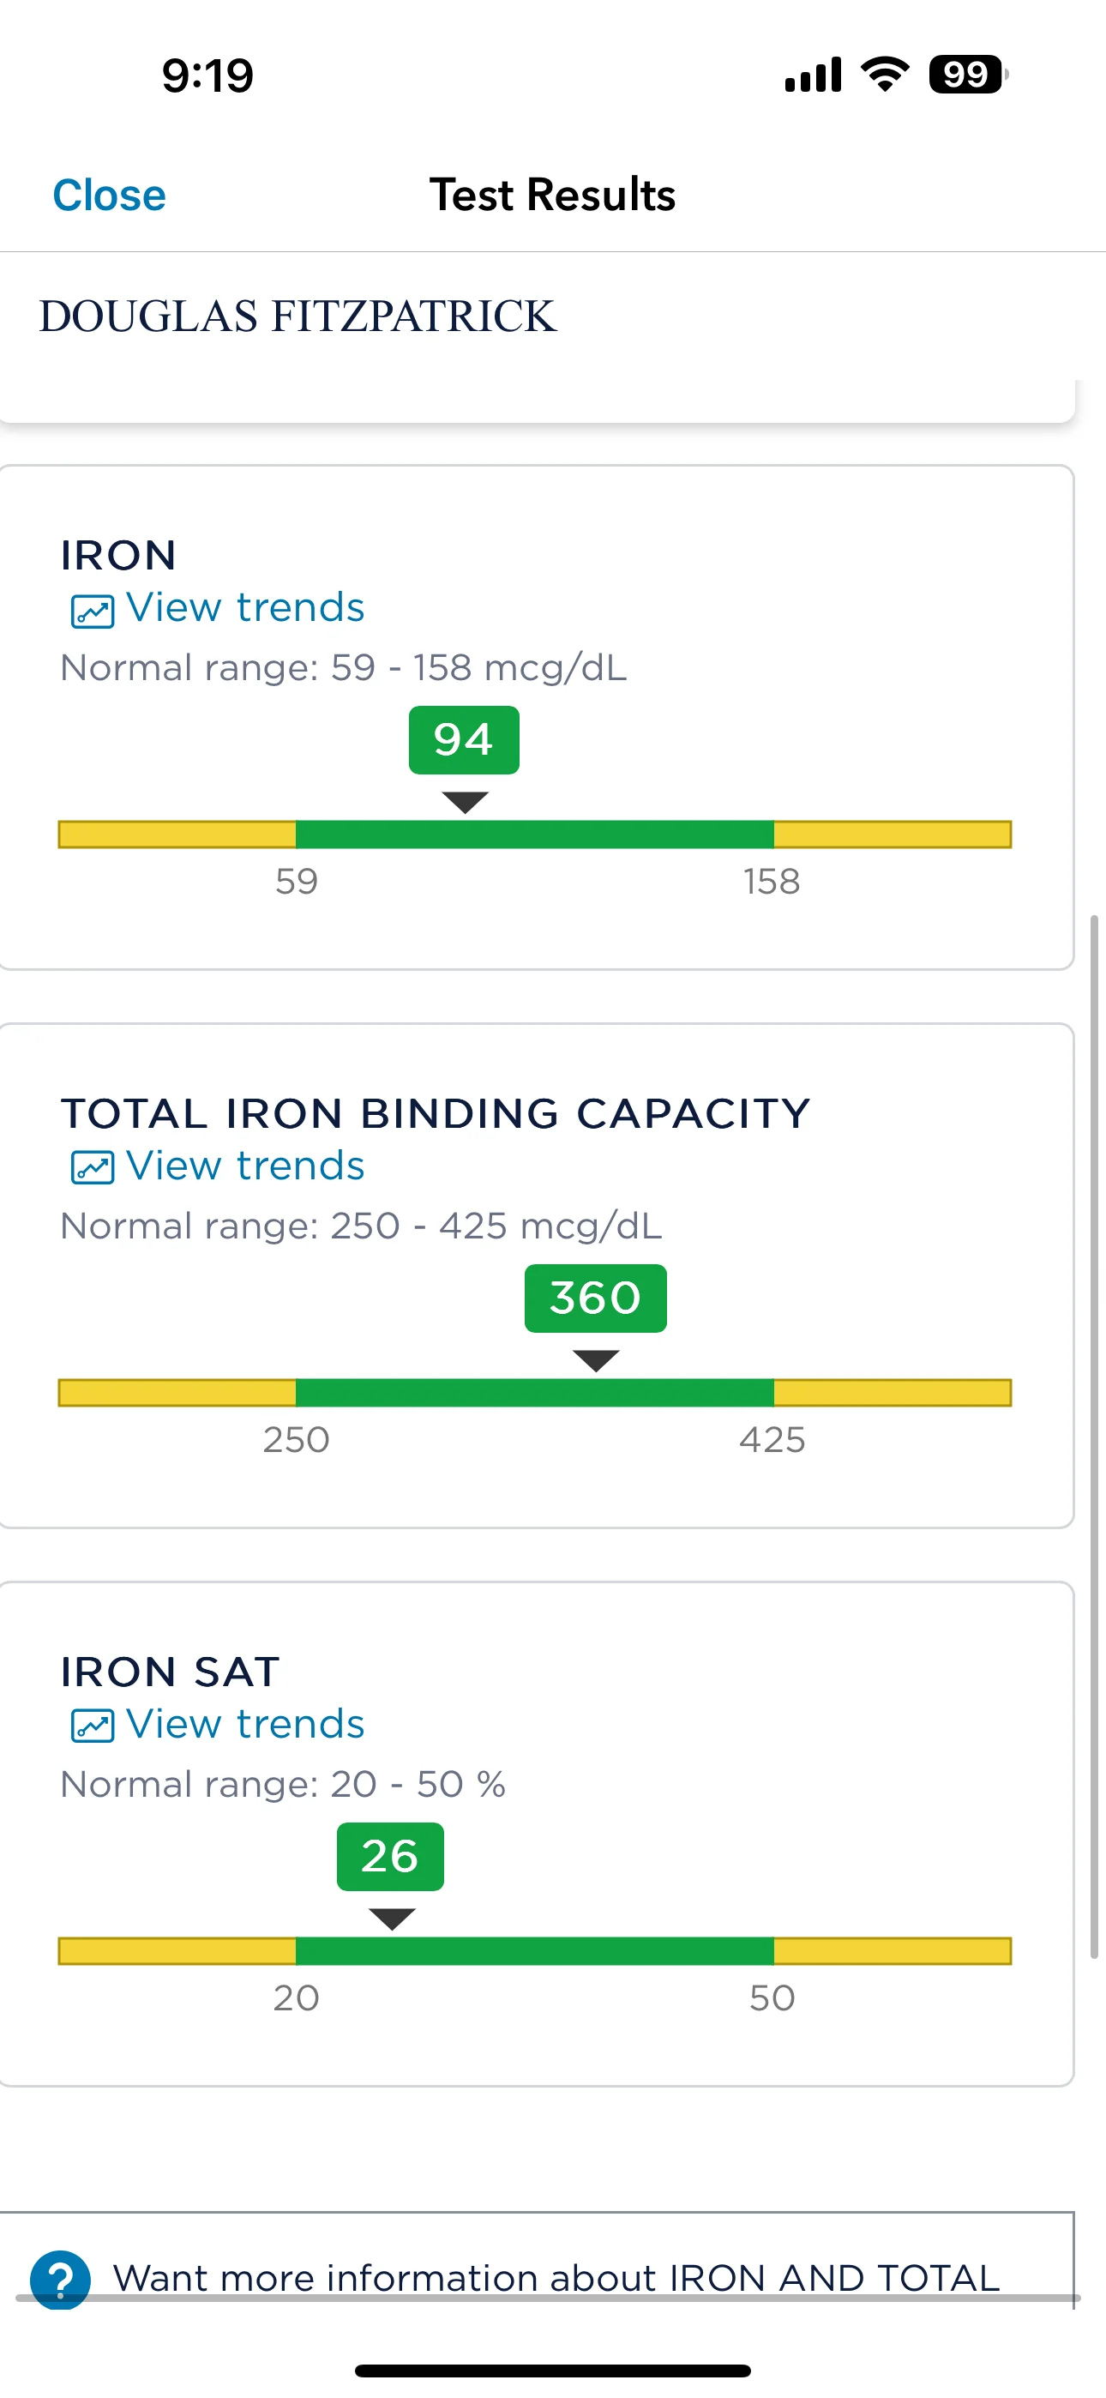
Task: Click the IRON SAT range bar
Action: click(x=534, y=1950)
